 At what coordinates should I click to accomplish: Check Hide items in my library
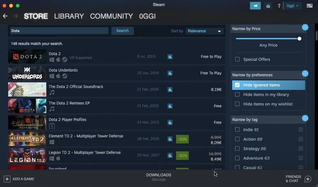pos(237,94)
